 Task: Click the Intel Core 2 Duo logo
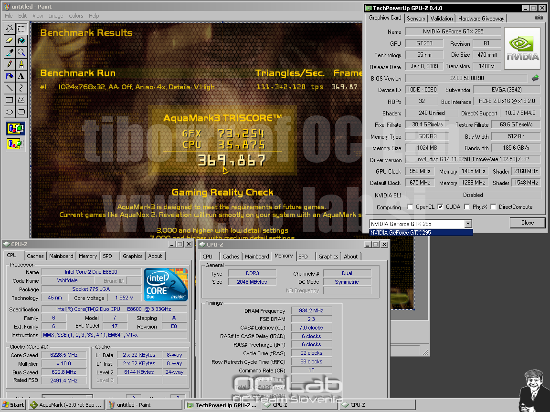click(166, 285)
